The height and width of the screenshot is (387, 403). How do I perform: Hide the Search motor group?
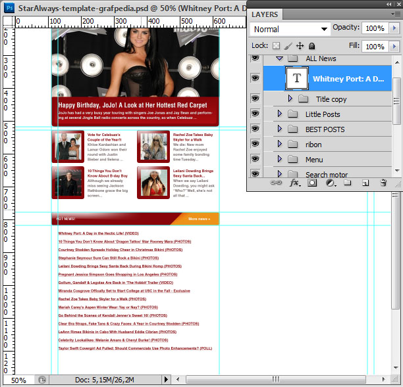click(x=255, y=173)
